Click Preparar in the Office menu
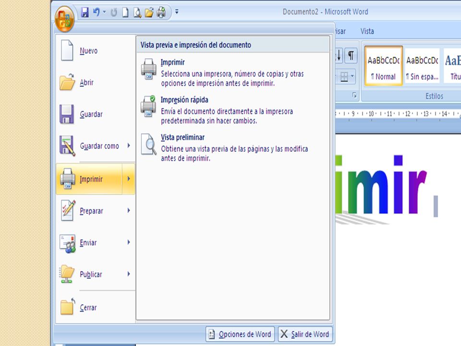This screenshot has height=346, width=461. 89,210
